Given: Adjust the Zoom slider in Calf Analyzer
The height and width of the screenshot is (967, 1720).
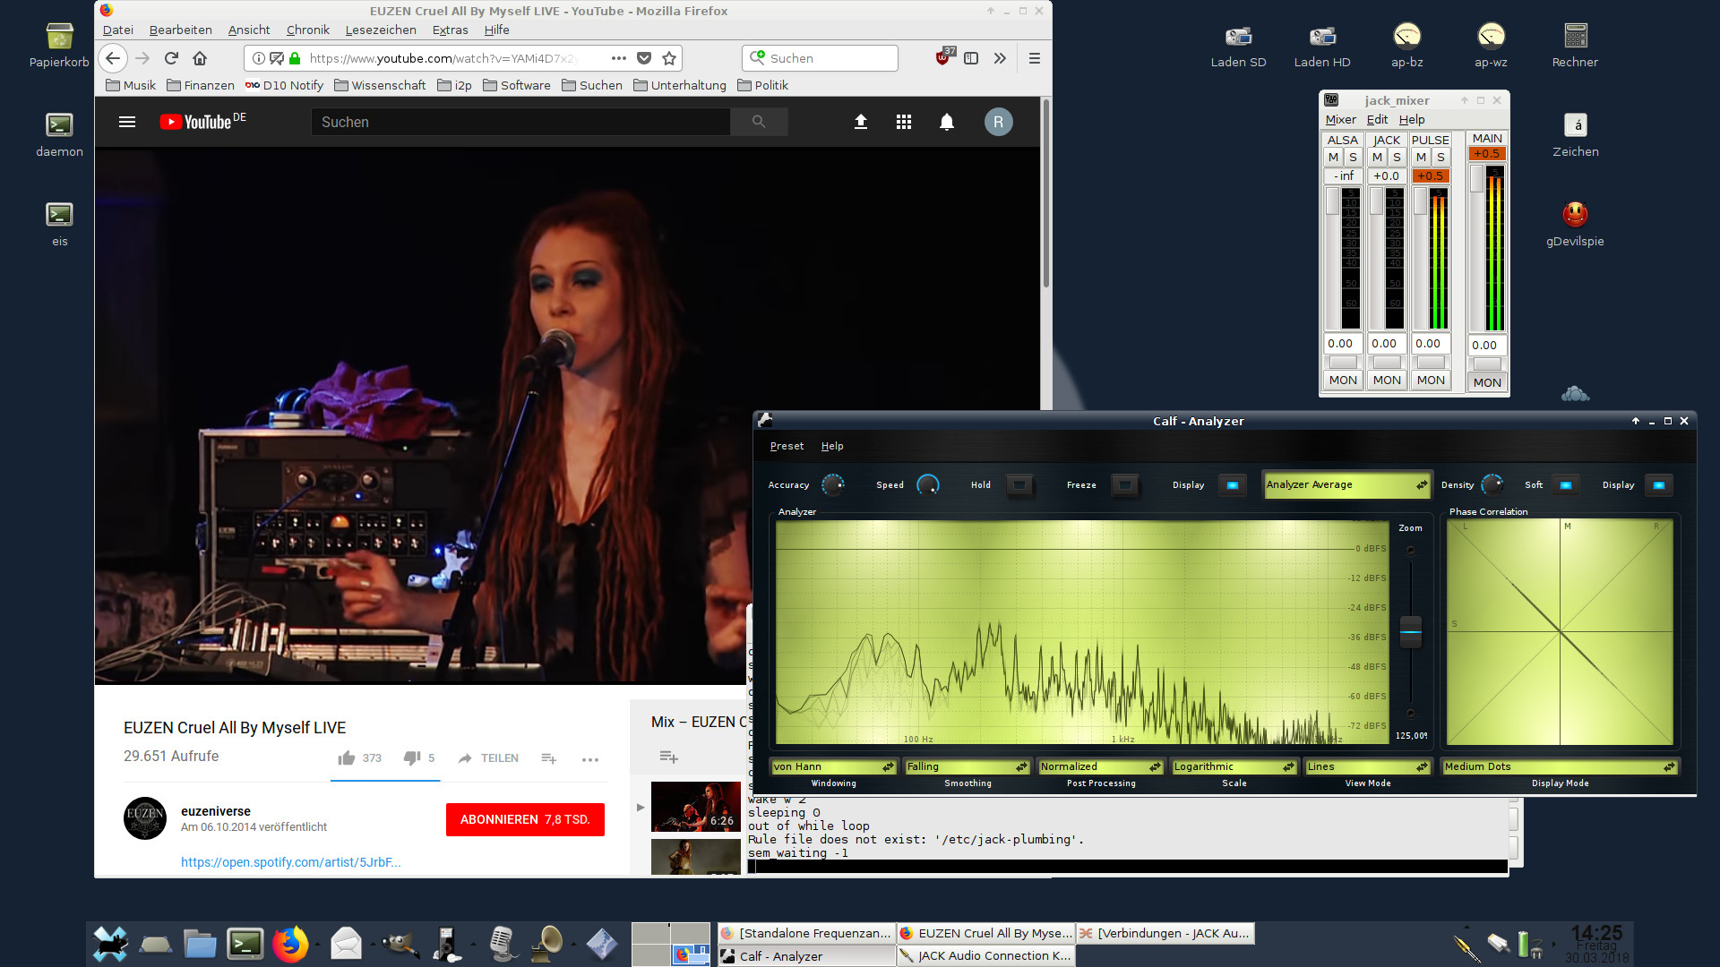Looking at the screenshot, I should coord(1411,631).
